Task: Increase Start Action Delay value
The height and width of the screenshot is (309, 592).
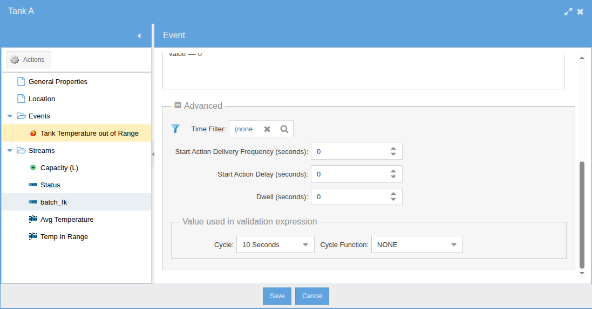Action: click(393, 171)
